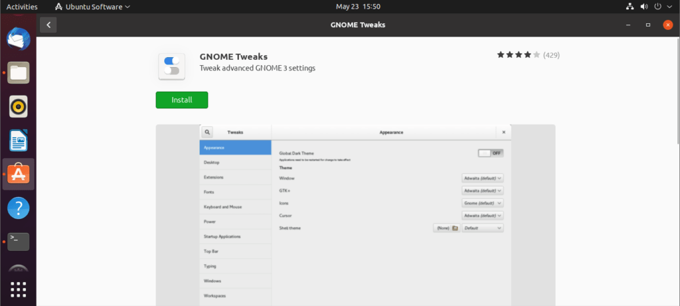
Task: Click the GNOME Tweaks app icon
Action: click(172, 67)
